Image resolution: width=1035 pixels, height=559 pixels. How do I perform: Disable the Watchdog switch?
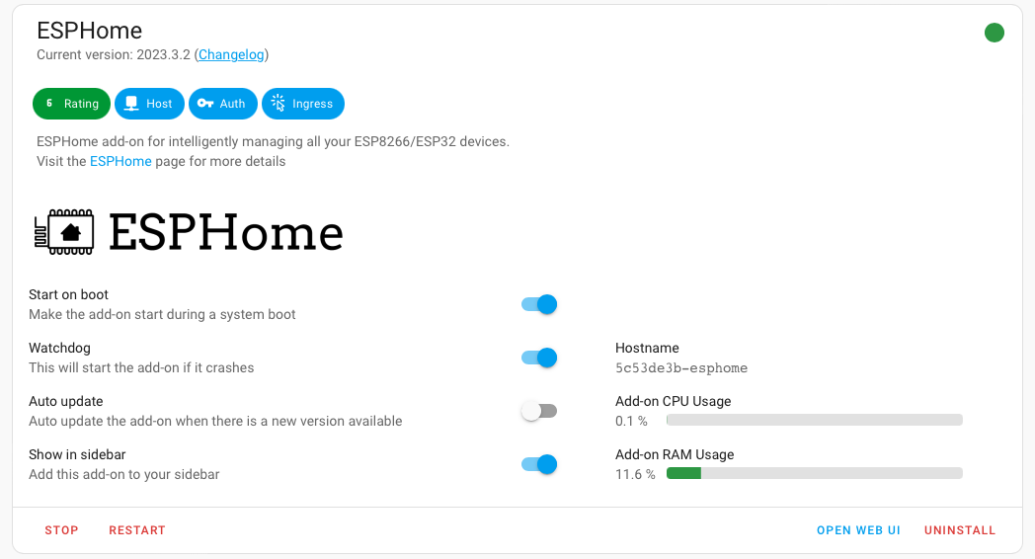(539, 358)
